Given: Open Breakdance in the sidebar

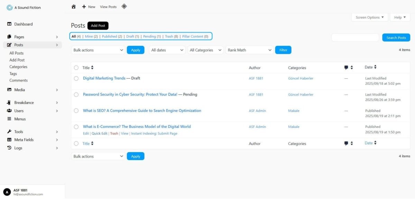Looking at the screenshot, I should 24,103.
